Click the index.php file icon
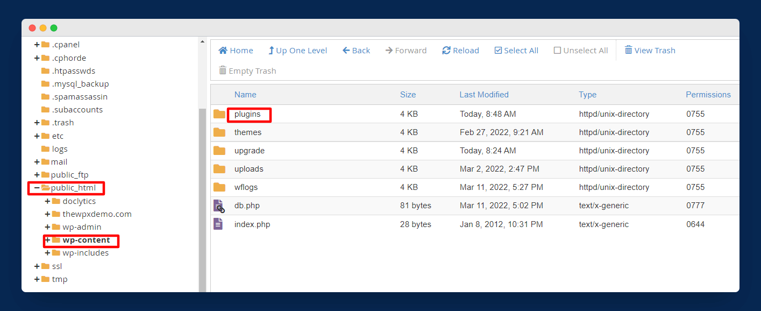Screen dimensions: 761x311 point(218,224)
